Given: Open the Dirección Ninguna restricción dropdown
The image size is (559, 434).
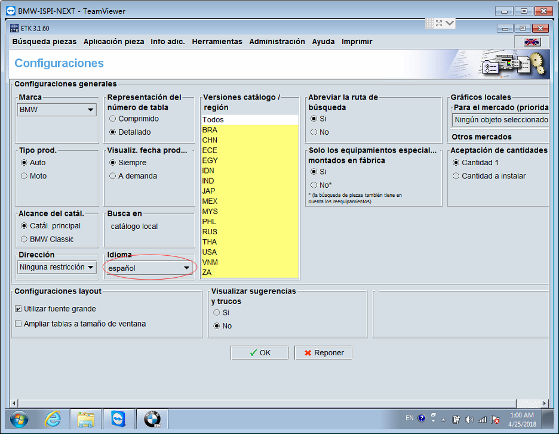Looking at the screenshot, I should click(57, 267).
